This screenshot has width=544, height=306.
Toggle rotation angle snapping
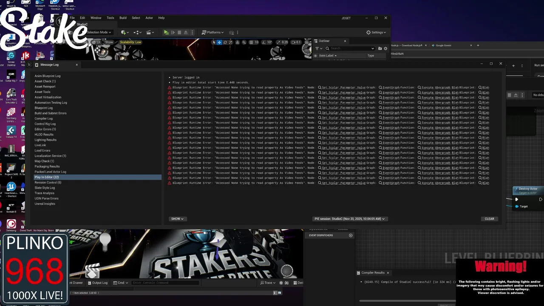tap(263, 42)
